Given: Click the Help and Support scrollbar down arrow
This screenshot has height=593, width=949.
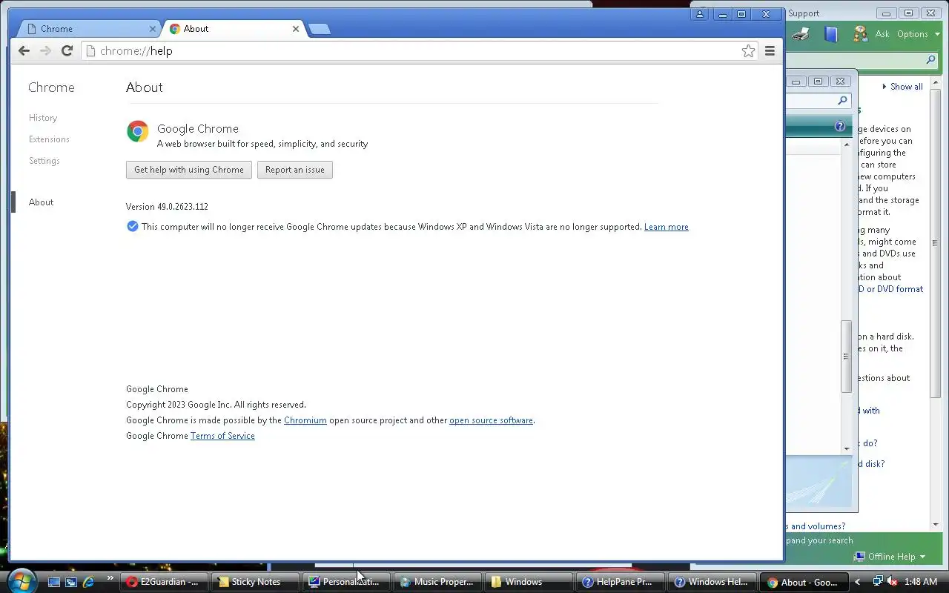Looking at the screenshot, I should (936, 526).
